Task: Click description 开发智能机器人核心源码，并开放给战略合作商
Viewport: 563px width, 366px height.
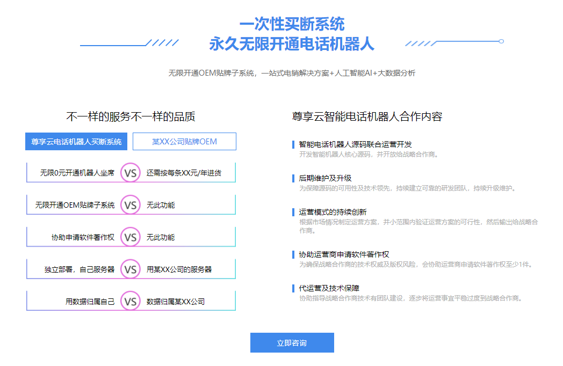Action: click(x=369, y=155)
